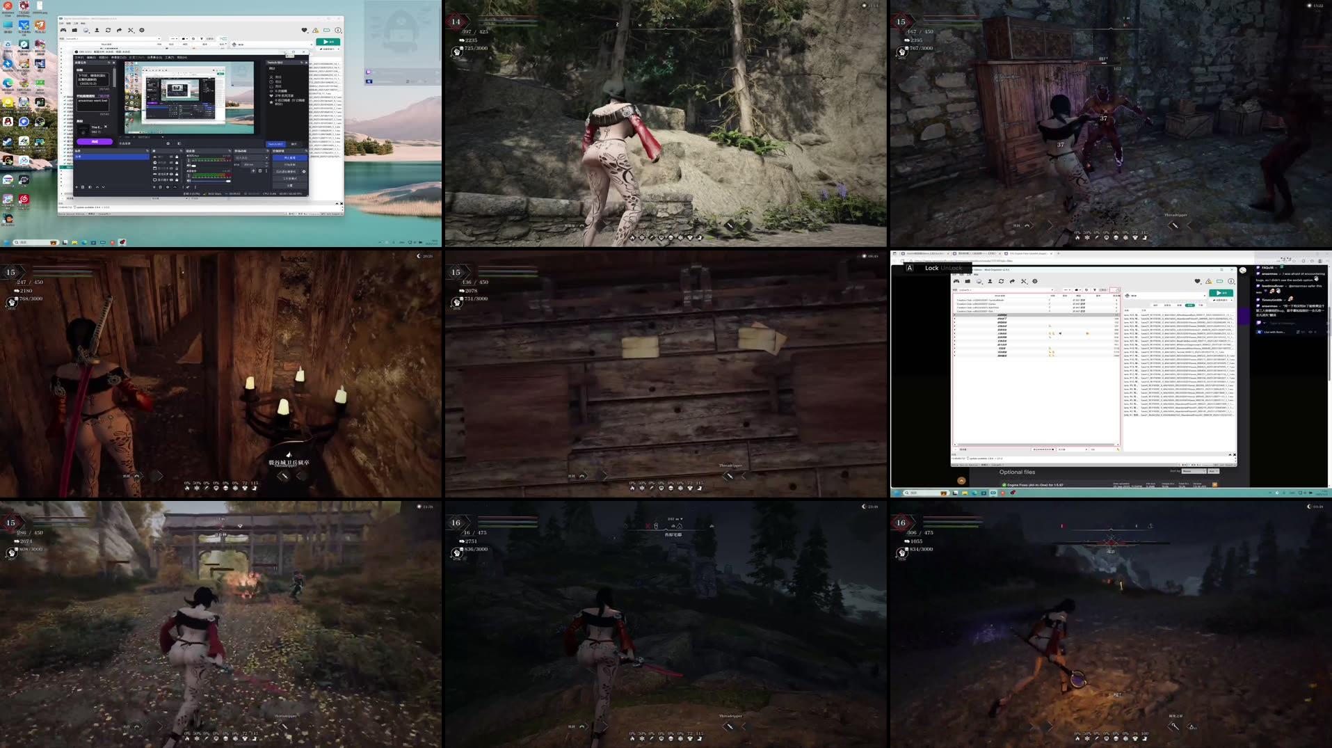Open the Sort by dropdown on the Nexus files page

[1194, 472]
